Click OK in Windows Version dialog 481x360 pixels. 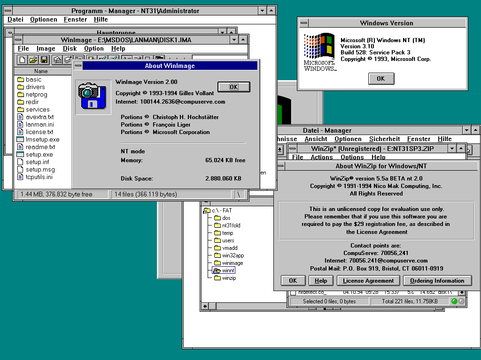[381, 79]
